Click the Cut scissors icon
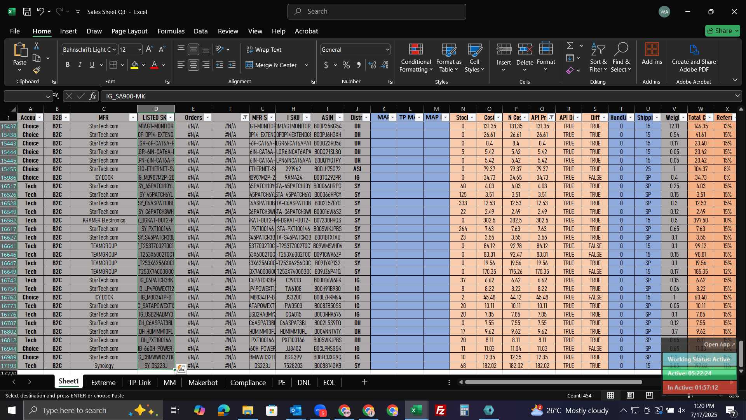This screenshot has width=746, height=420. pos(37,46)
